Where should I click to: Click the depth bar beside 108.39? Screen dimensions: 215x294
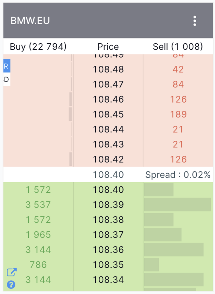(177, 205)
